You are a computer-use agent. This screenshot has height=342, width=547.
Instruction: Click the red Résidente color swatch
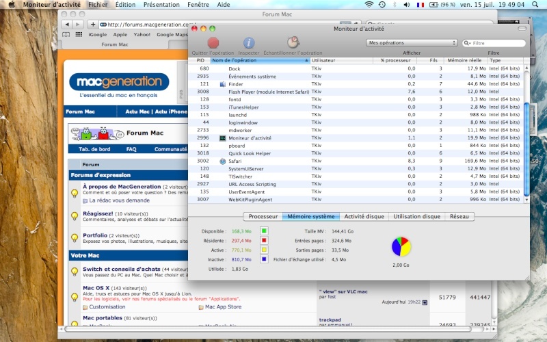(264, 241)
